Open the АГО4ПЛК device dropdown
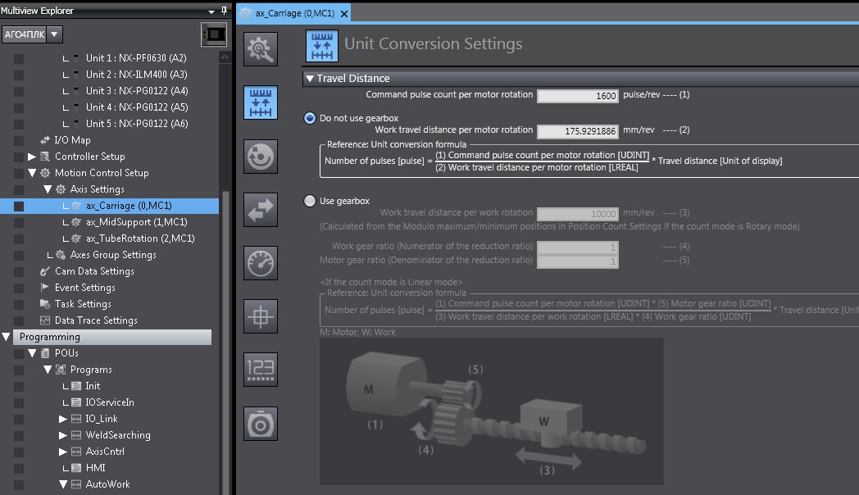Image resolution: width=859 pixels, height=495 pixels. (x=54, y=34)
